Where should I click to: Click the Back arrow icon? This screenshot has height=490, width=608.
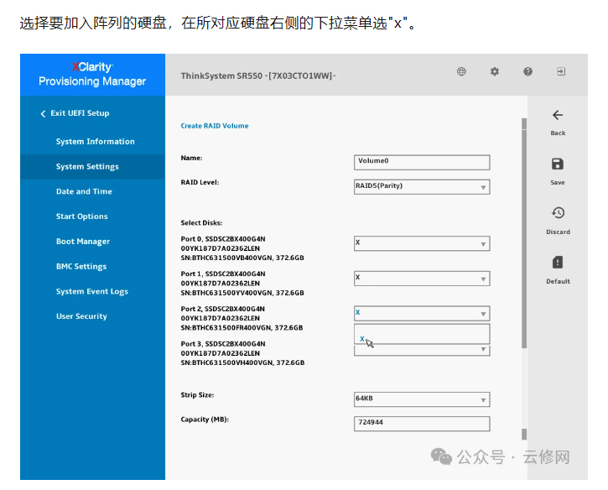coord(558,115)
